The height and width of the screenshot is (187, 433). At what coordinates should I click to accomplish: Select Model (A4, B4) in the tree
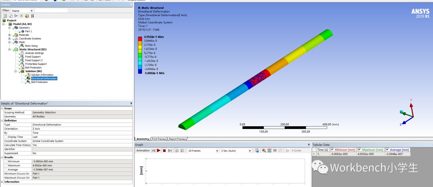(x=22, y=24)
